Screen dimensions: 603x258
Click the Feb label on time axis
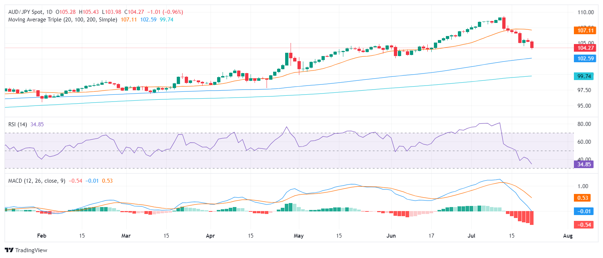click(42, 236)
